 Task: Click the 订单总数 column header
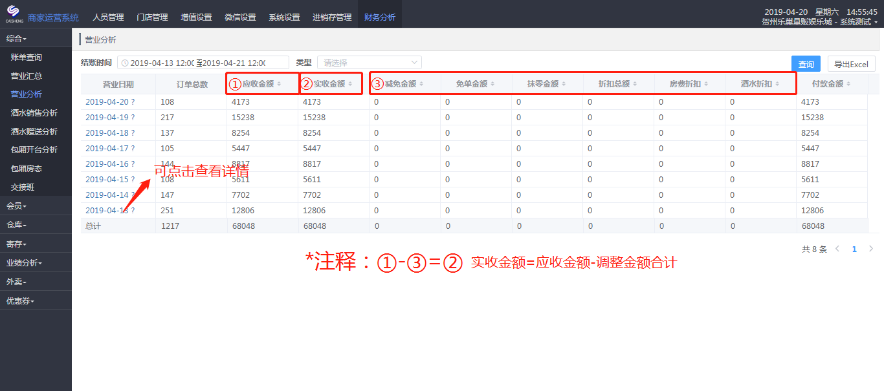(x=192, y=84)
